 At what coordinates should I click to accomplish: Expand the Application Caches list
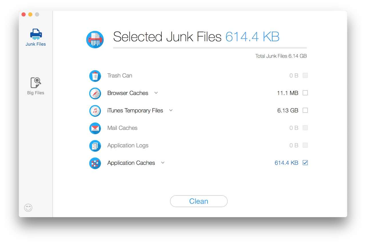click(x=163, y=163)
